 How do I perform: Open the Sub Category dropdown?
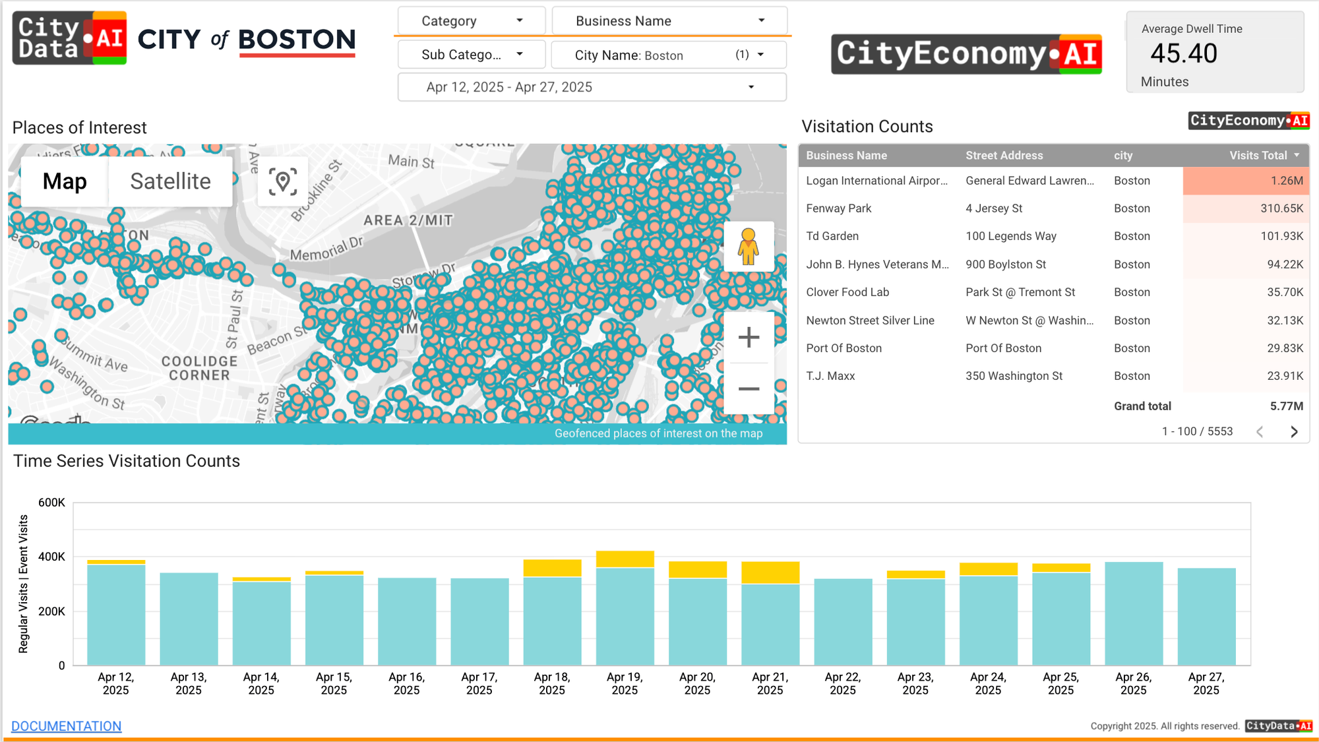tap(471, 55)
